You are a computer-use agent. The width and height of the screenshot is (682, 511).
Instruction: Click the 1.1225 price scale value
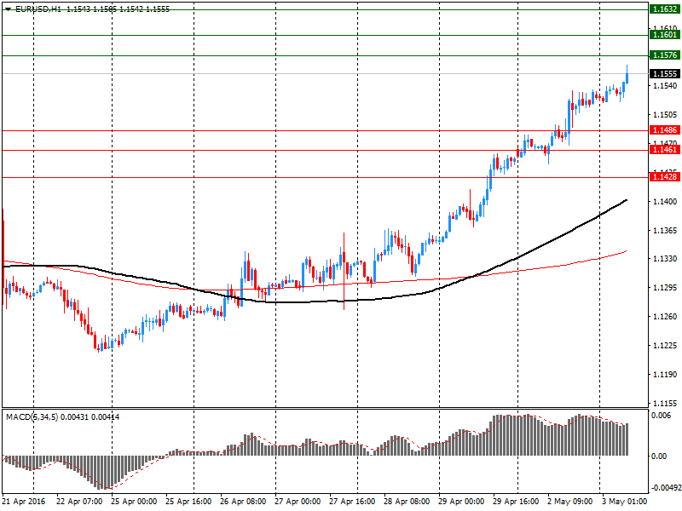click(665, 346)
